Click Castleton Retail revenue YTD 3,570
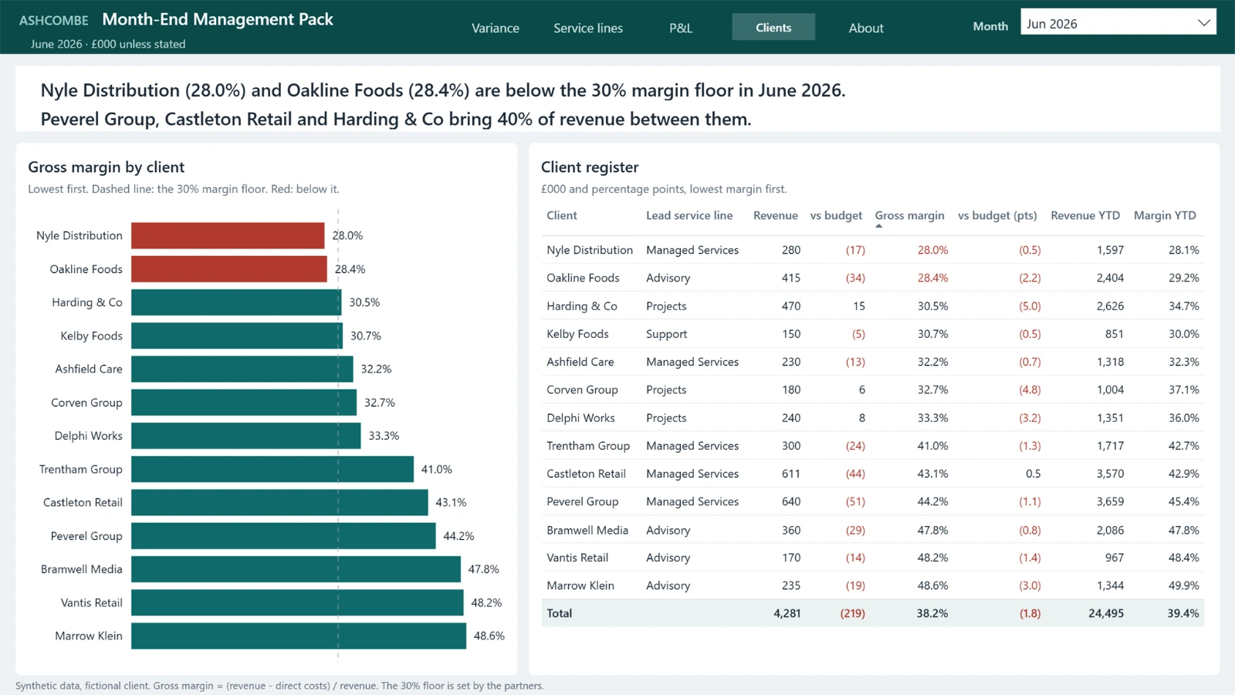 click(x=1110, y=474)
